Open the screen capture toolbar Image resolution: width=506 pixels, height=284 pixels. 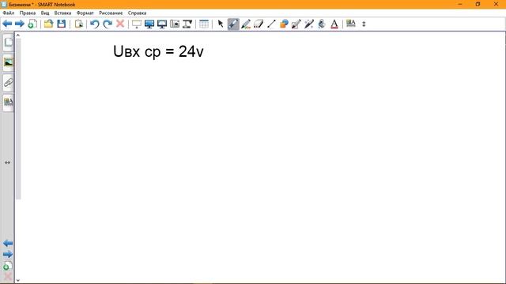point(175,24)
